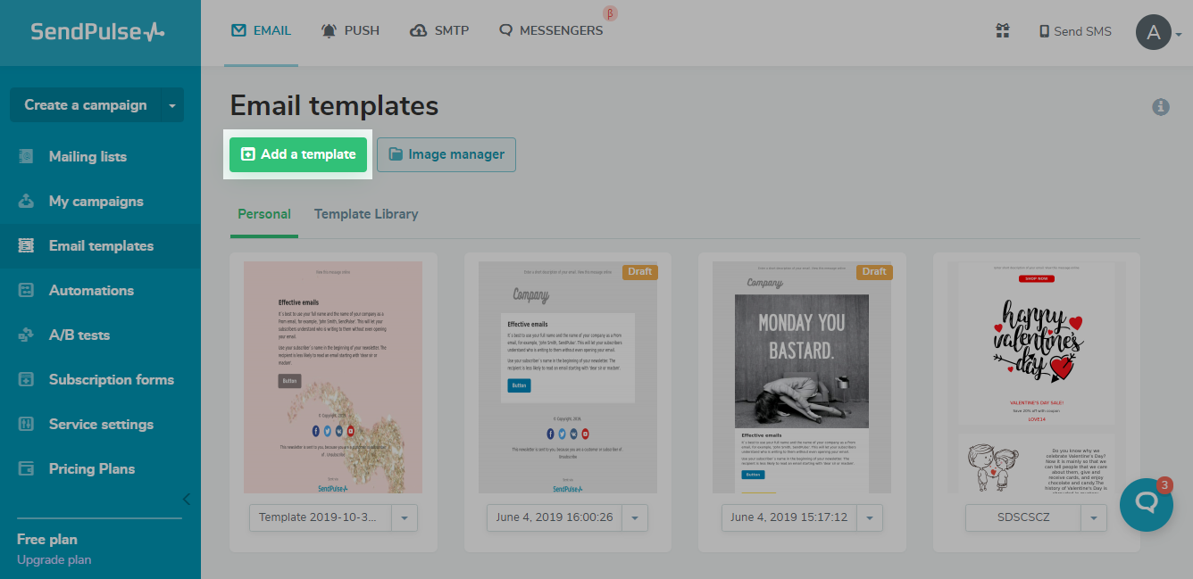
Task: Click the A/B tests sidebar icon
Action: 27,335
